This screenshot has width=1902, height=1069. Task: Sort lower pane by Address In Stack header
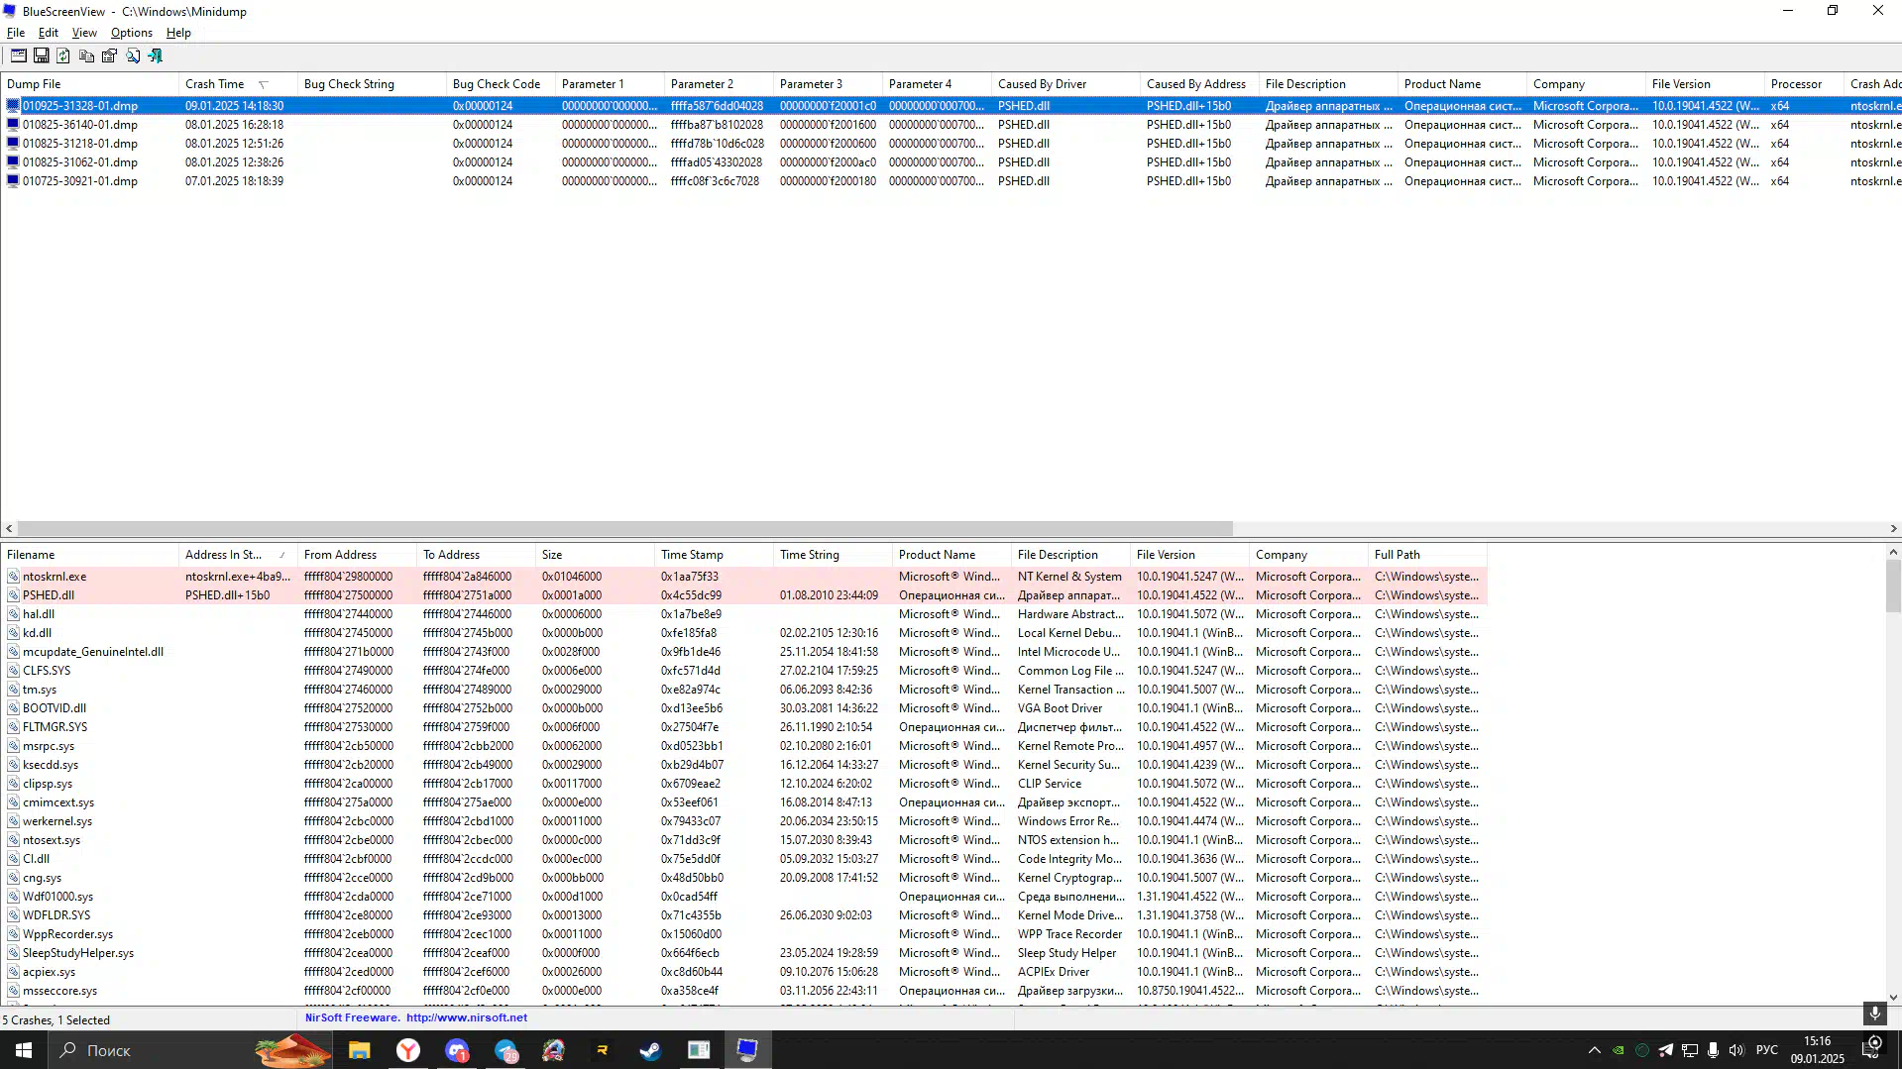[x=238, y=555]
